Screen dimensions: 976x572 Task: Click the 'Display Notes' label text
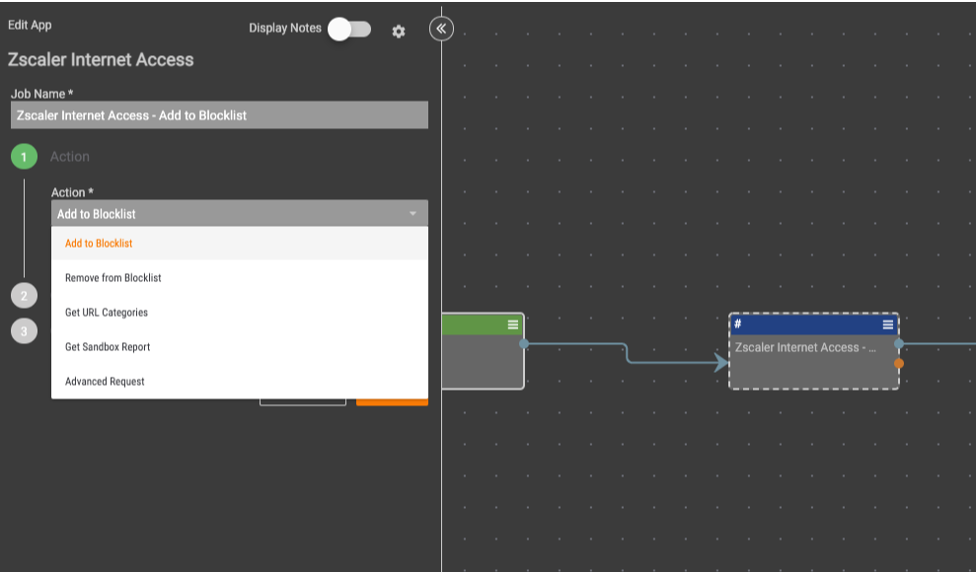285,28
